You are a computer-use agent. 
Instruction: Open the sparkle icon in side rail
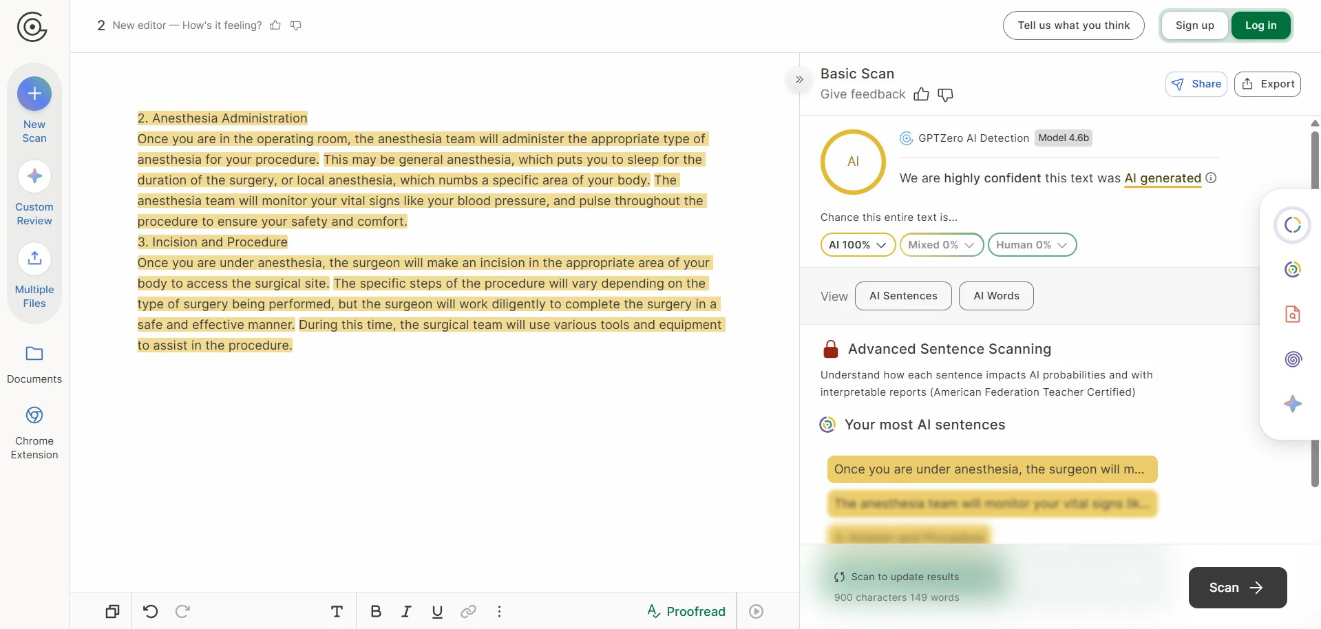click(x=1293, y=404)
